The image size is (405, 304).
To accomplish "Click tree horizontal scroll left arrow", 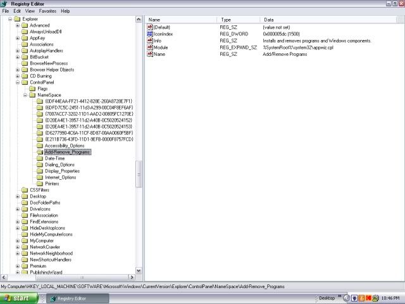I will pyautogui.click(x=4, y=277).
